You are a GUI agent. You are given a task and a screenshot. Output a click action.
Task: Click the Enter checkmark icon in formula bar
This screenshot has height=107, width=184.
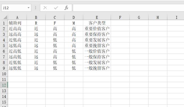[56, 8]
